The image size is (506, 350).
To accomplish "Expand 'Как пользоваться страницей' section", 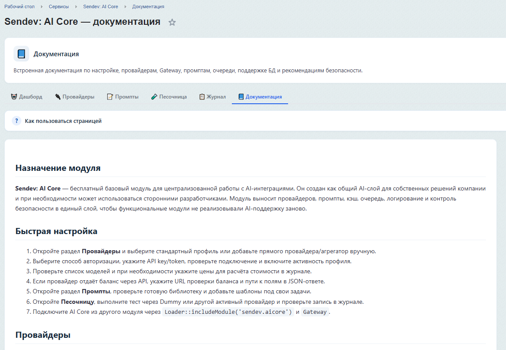I will point(255,121).
